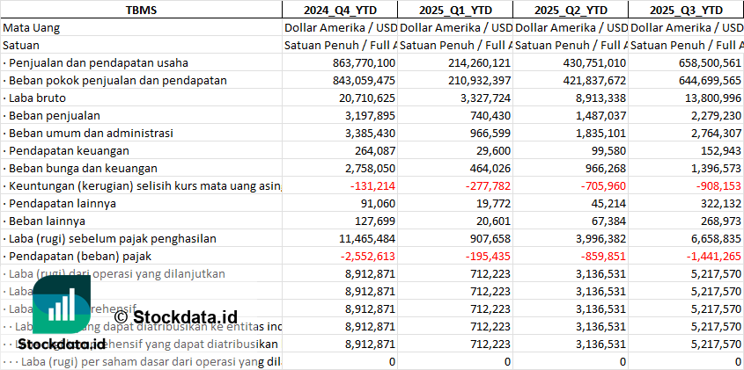
Task: Click the Pendapatan (beban) pajak label
Action: (77, 256)
